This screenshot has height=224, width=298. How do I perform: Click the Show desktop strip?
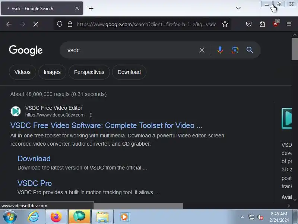(x=295, y=217)
